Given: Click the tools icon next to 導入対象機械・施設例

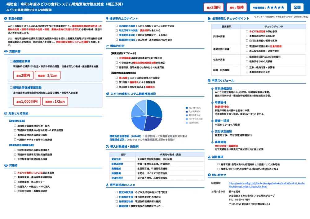Looking at the screenshot, I should click(107, 146).
